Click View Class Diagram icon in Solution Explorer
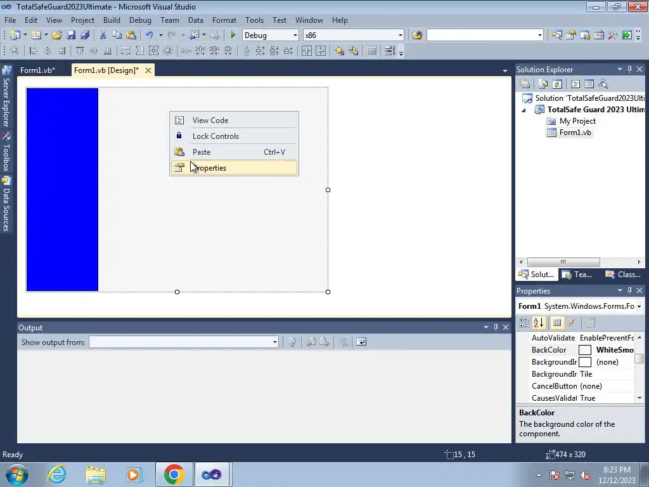This screenshot has width=649, height=487. point(603,84)
